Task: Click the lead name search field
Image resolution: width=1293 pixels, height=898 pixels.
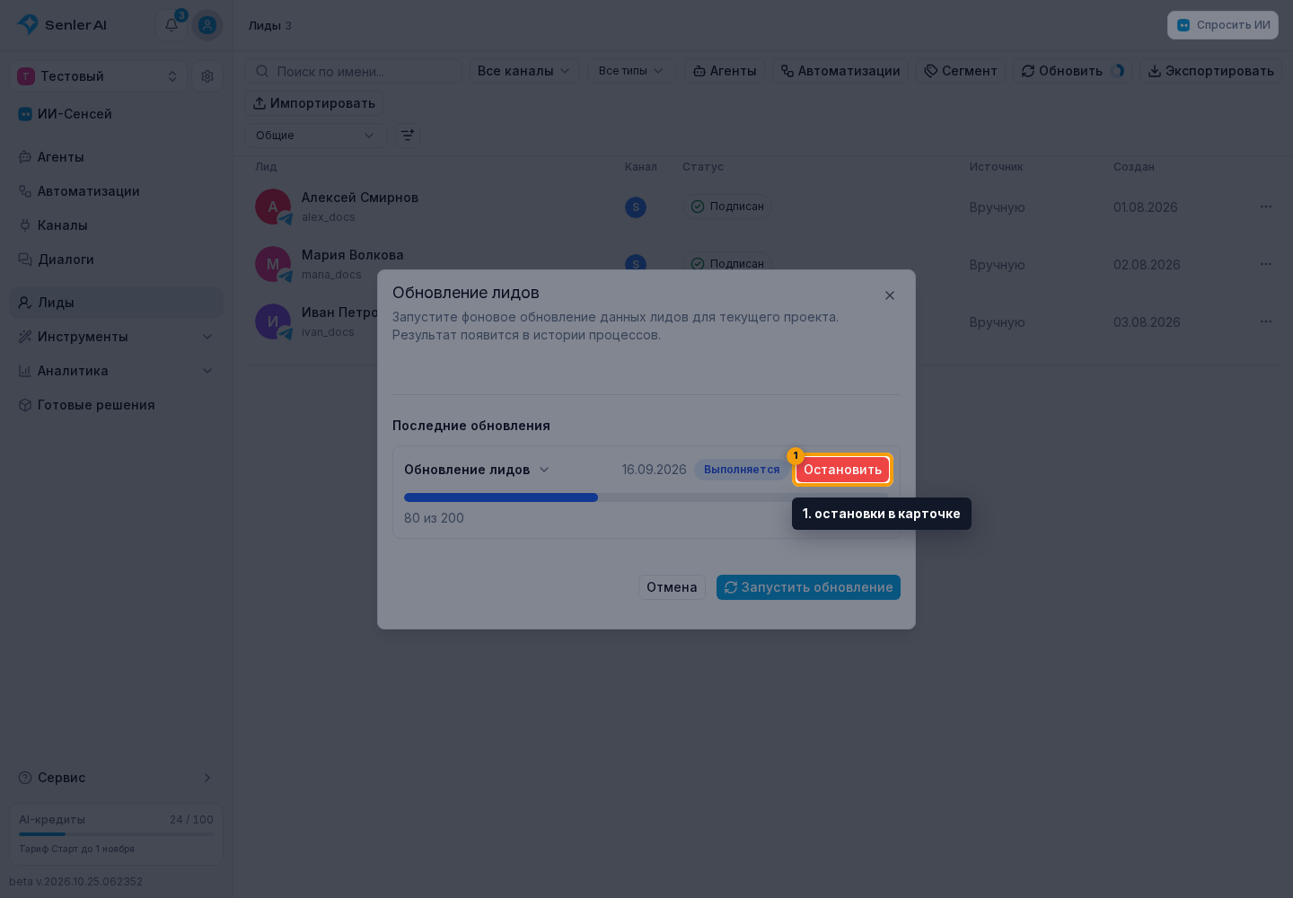Action: (354, 71)
